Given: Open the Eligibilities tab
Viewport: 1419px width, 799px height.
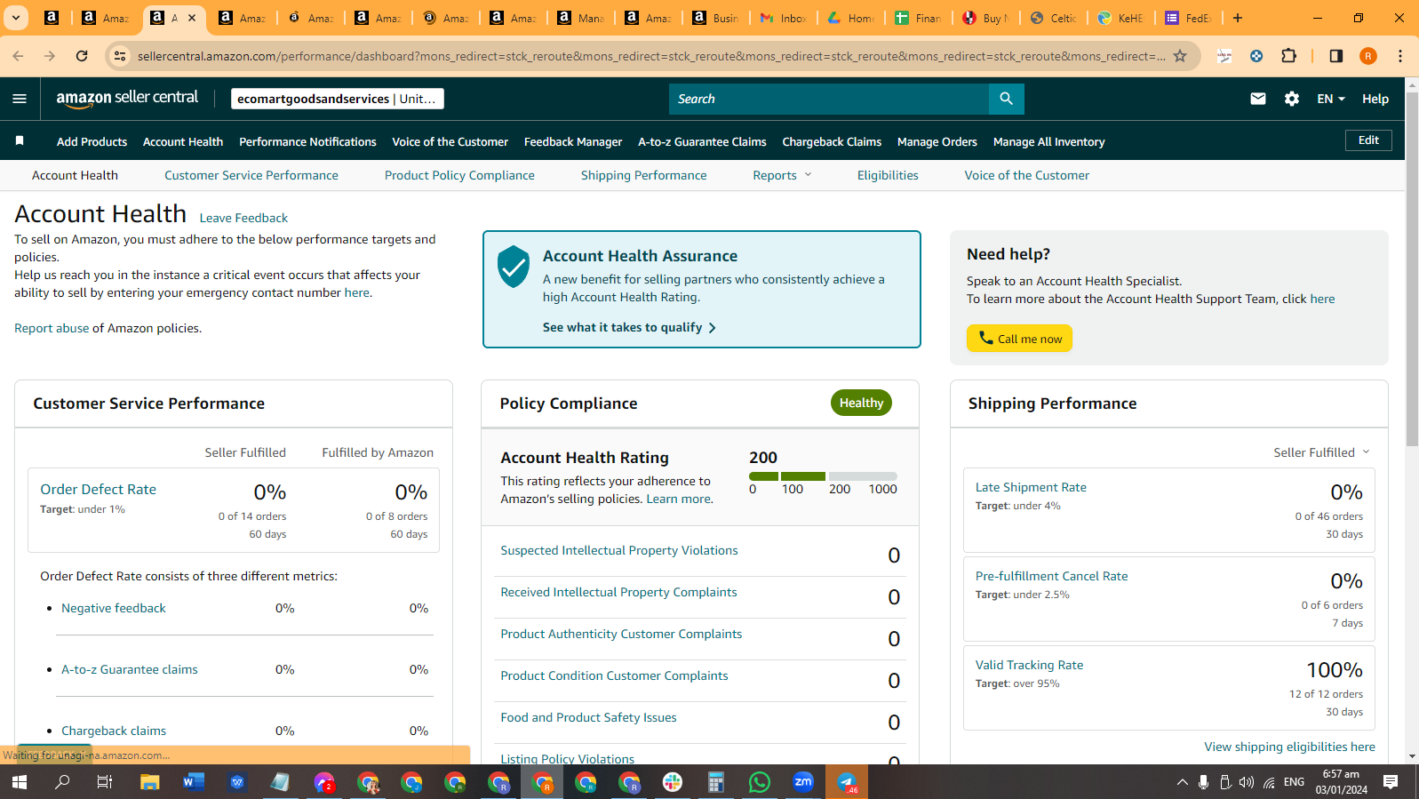Looking at the screenshot, I should (888, 175).
